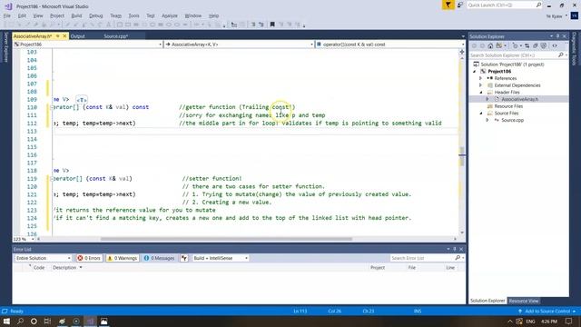Image resolution: width=581 pixels, height=327 pixels.
Task: Open the Entire Solution scope dropdown
Action: pos(43,258)
